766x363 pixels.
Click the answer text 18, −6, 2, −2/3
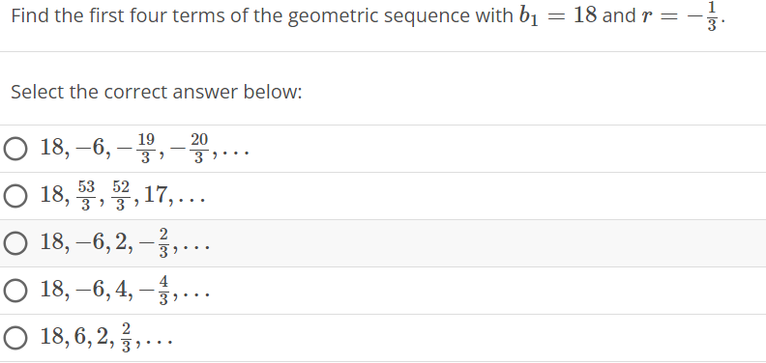click(x=125, y=243)
